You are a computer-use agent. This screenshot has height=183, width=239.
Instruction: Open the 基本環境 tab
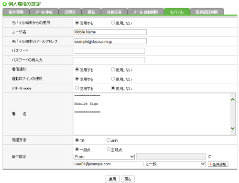[16, 12]
